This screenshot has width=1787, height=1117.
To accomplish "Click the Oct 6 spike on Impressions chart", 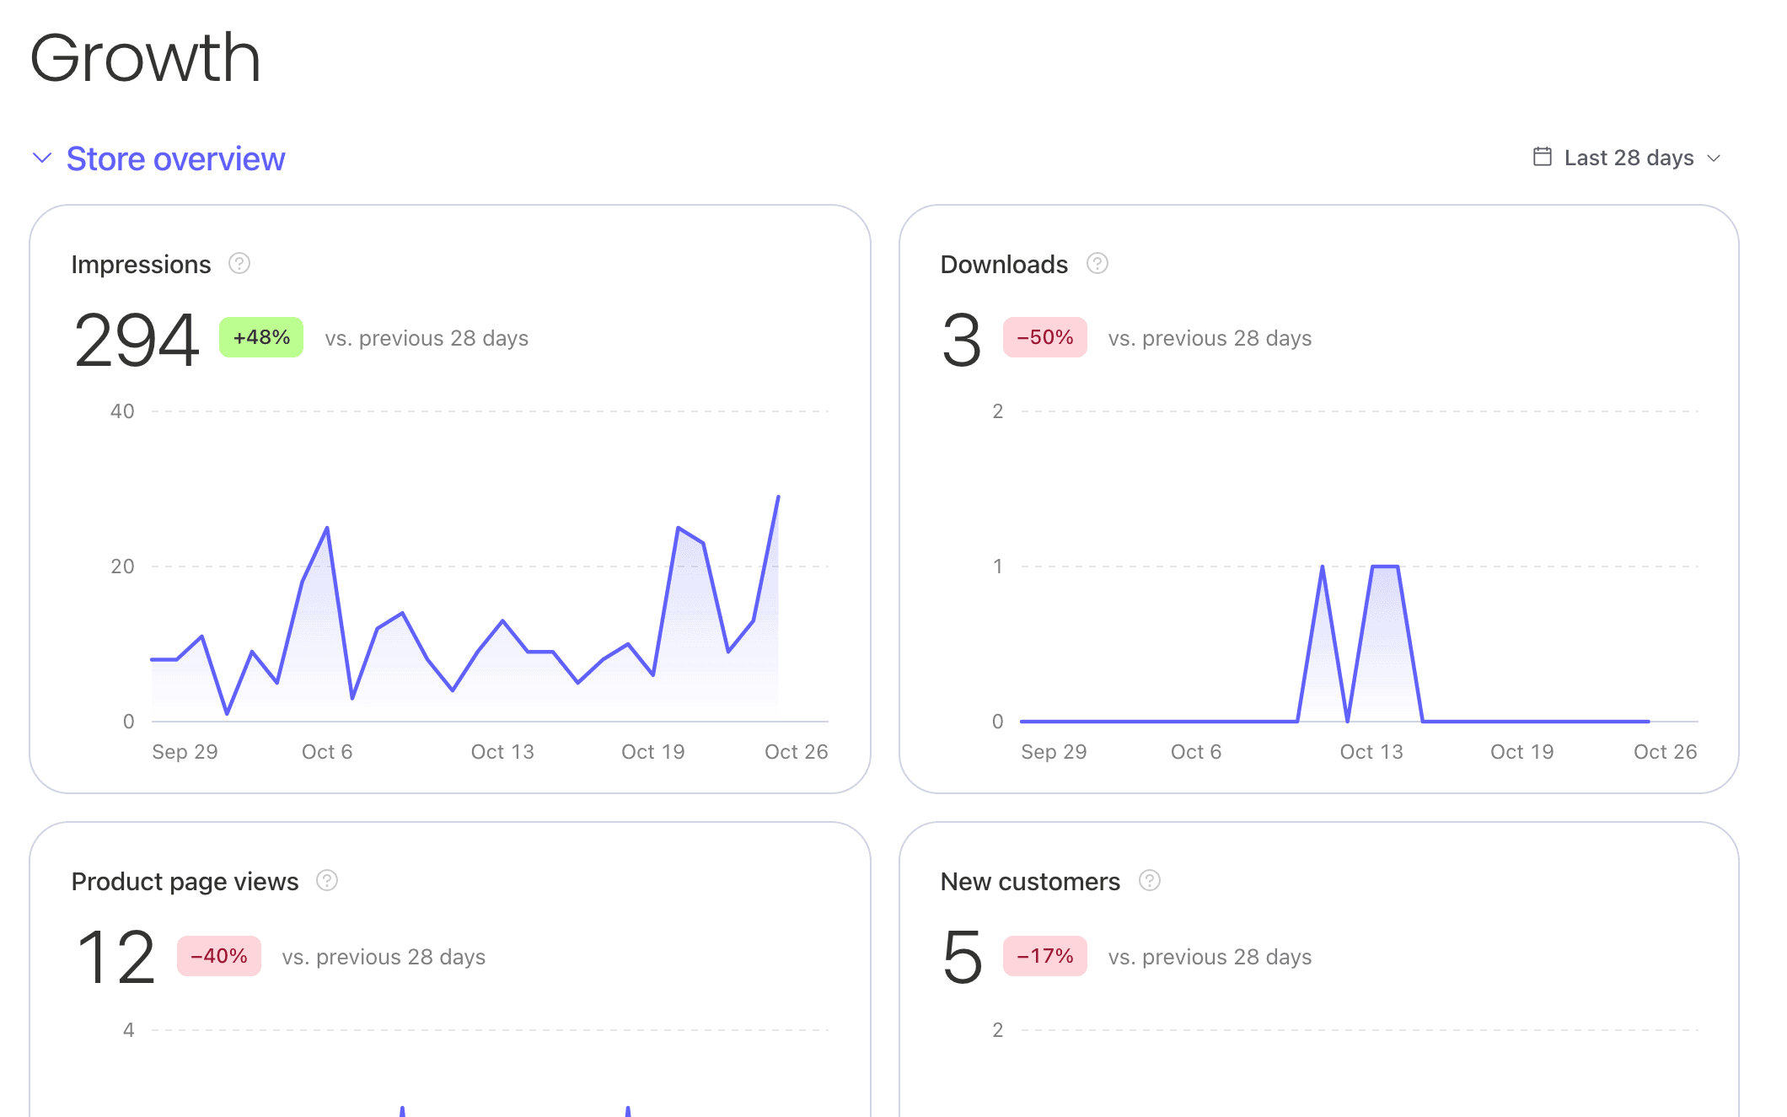I will pyautogui.click(x=327, y=528).
